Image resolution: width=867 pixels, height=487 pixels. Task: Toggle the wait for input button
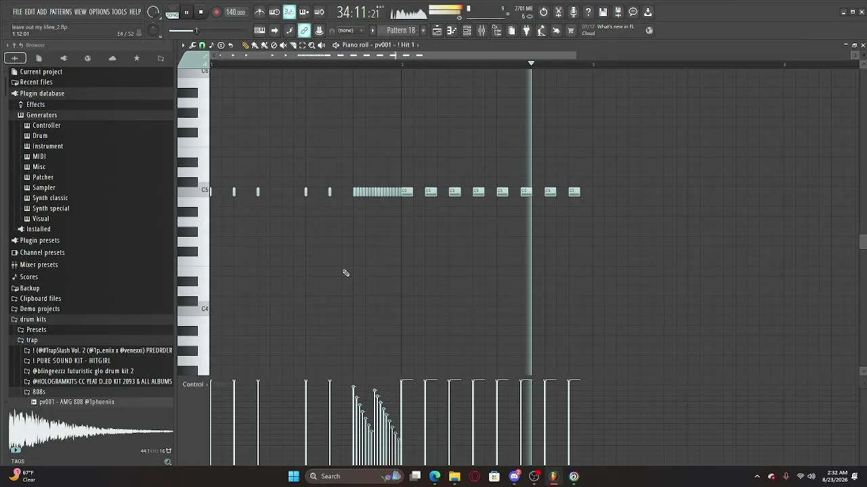(x=274, y=12)
